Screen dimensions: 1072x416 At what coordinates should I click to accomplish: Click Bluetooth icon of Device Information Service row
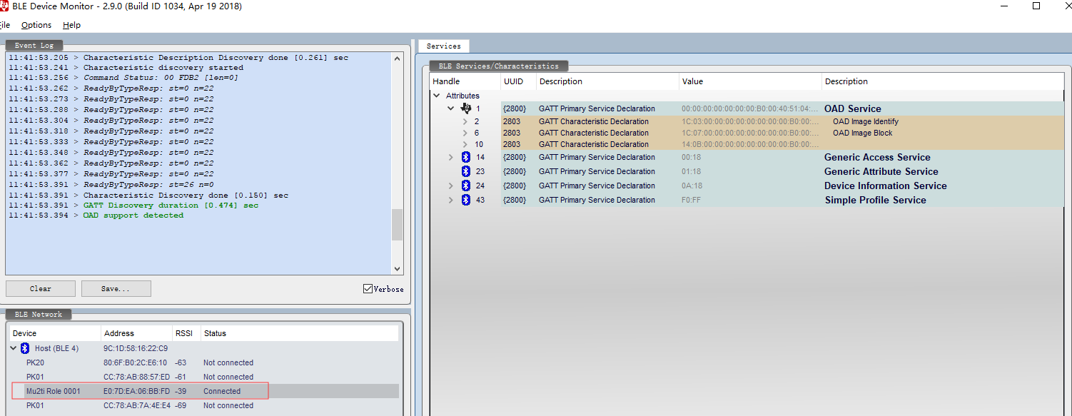tap(466, 186)
